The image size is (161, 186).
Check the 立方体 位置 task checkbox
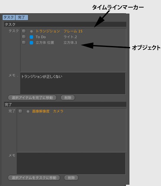click(x=24, y=43)
